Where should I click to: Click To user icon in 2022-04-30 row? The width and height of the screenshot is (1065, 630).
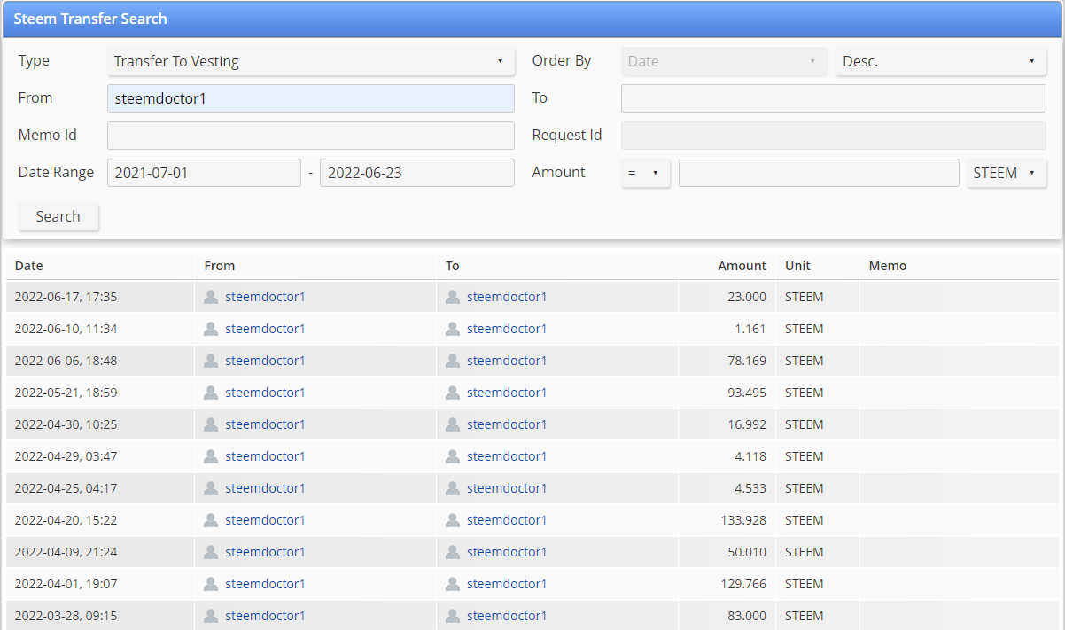pos(453,424)
